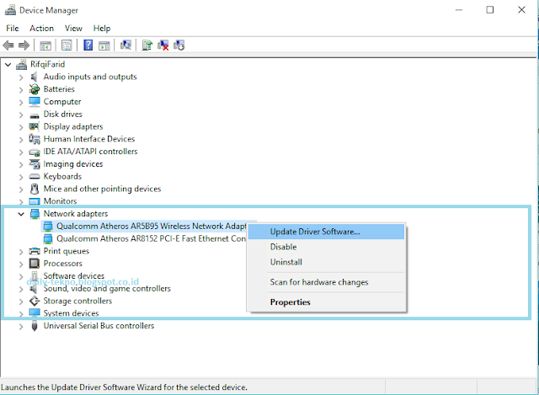Open the Action menu
The height and width of the screenshot is (395, 539).
click(x=41, y=28)
